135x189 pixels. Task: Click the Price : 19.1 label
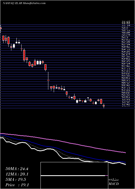[x=17, y=185]
